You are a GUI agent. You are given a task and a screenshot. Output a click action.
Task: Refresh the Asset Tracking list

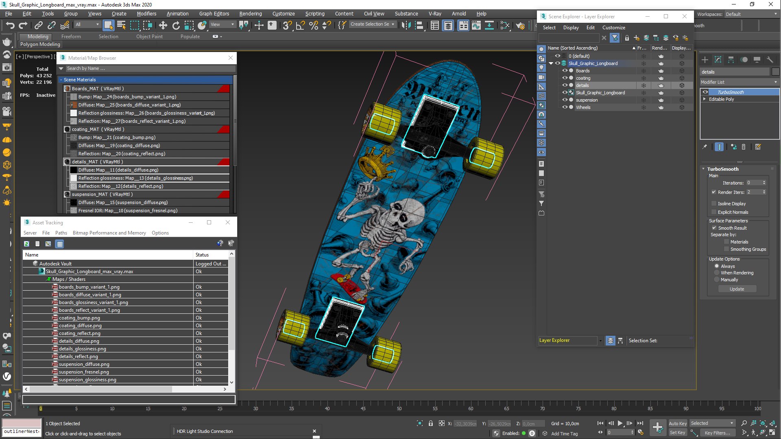click(26, 244)
